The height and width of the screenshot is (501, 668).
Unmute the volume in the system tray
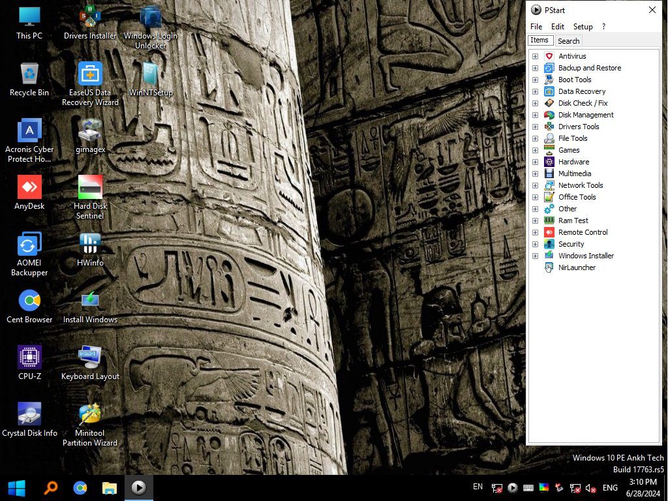[x=590, y=487]
